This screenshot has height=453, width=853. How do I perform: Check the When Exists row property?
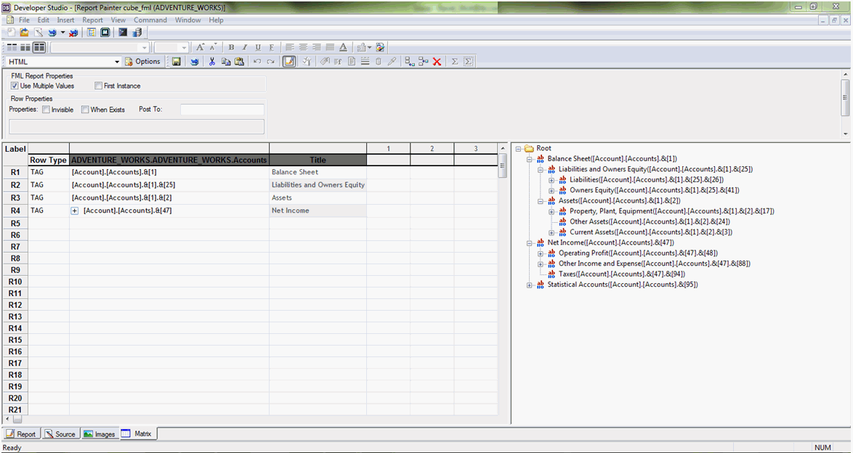click(x=85, y=110)
